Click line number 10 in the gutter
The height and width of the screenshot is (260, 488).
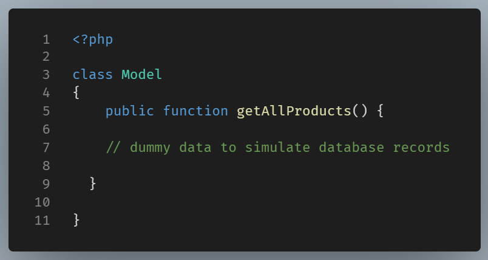[42, 202]
